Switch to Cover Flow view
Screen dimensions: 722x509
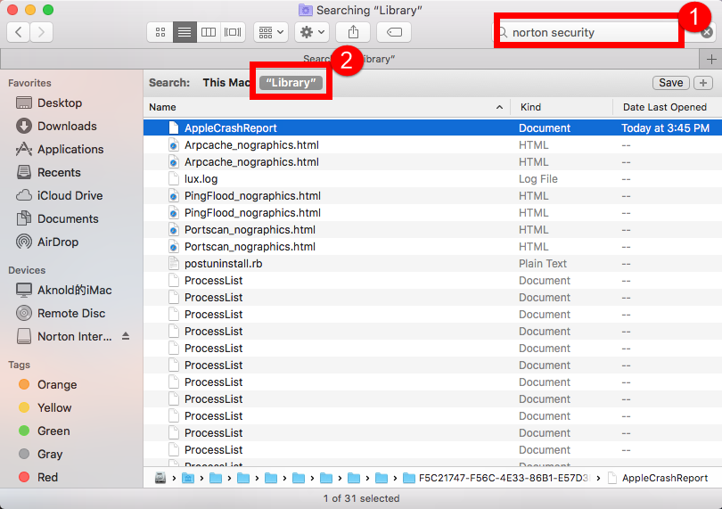coord(233,32)
